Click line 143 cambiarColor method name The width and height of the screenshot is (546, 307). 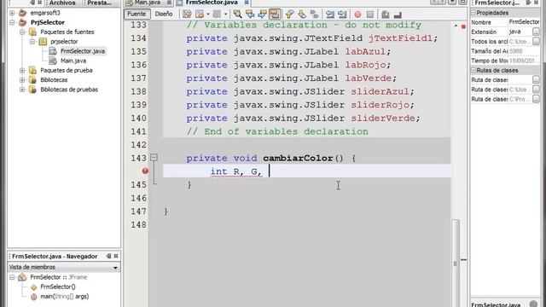click(x=298, y=158)
